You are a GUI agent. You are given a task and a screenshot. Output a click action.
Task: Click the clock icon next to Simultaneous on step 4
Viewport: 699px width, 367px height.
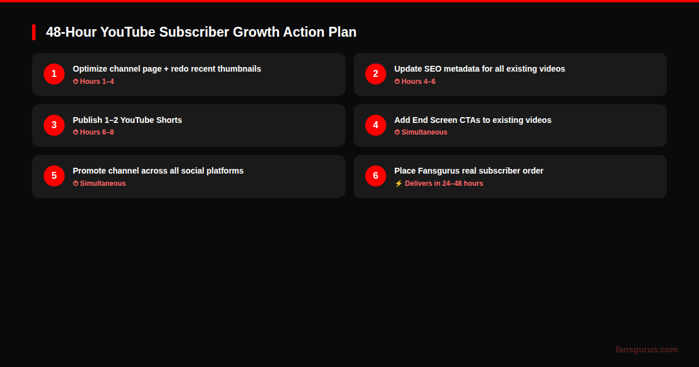[x=397, y=132]
